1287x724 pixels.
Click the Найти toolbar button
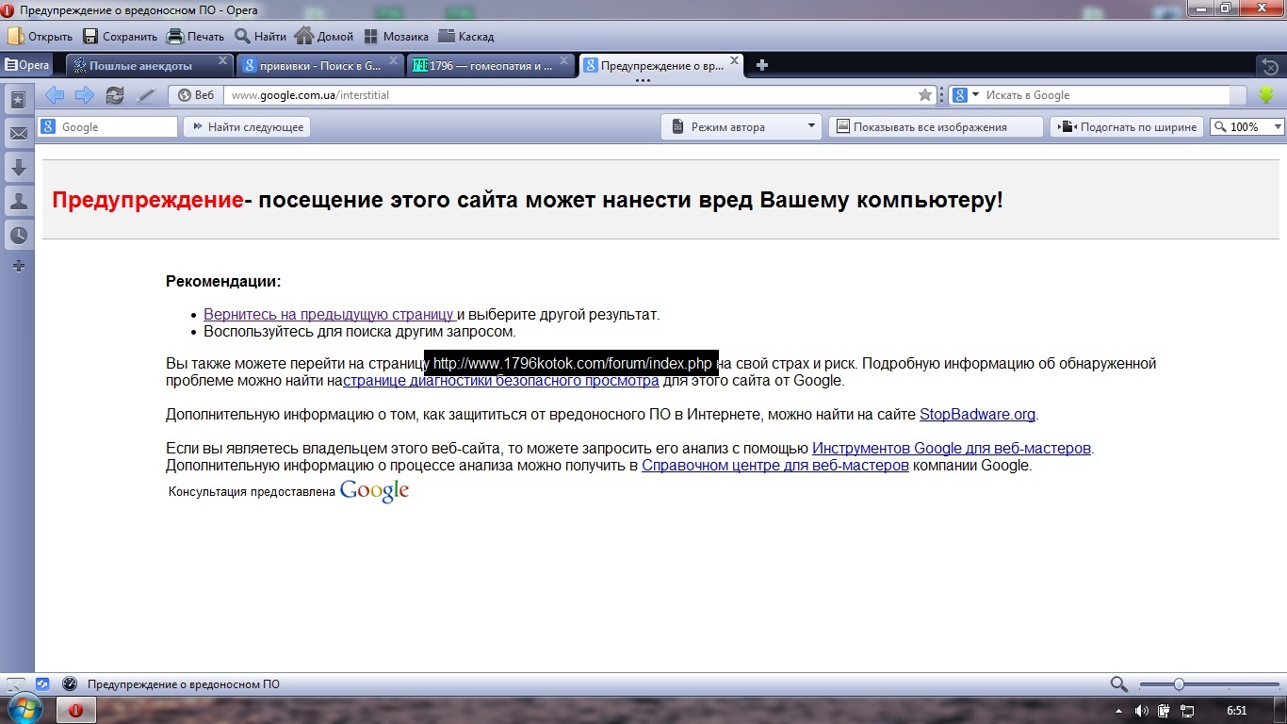pyautogui.click(x=261, y=37)
